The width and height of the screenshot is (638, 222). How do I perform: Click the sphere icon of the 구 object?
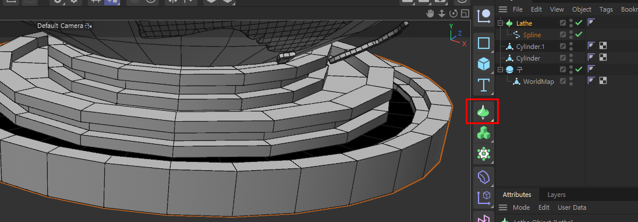509,70
